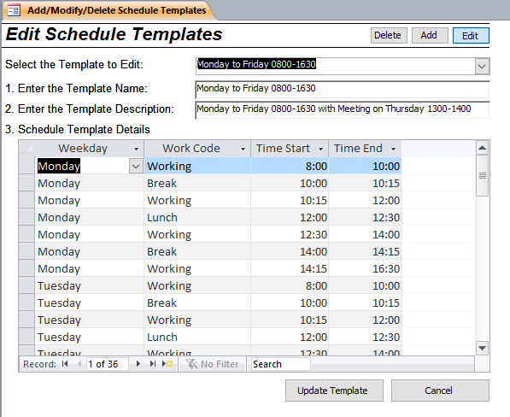Viewport: 510px width, 417px height.
Task: Click the Time Start column header
Action: click(x=290, y=149)
